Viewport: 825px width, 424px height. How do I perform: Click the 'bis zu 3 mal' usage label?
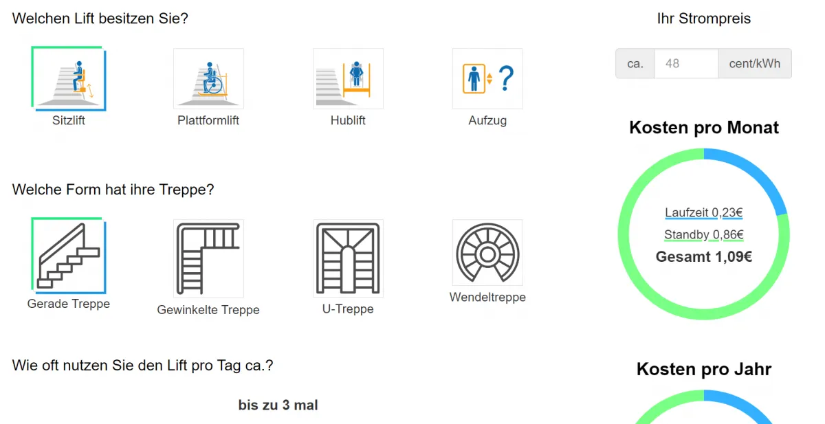point(278,405)
